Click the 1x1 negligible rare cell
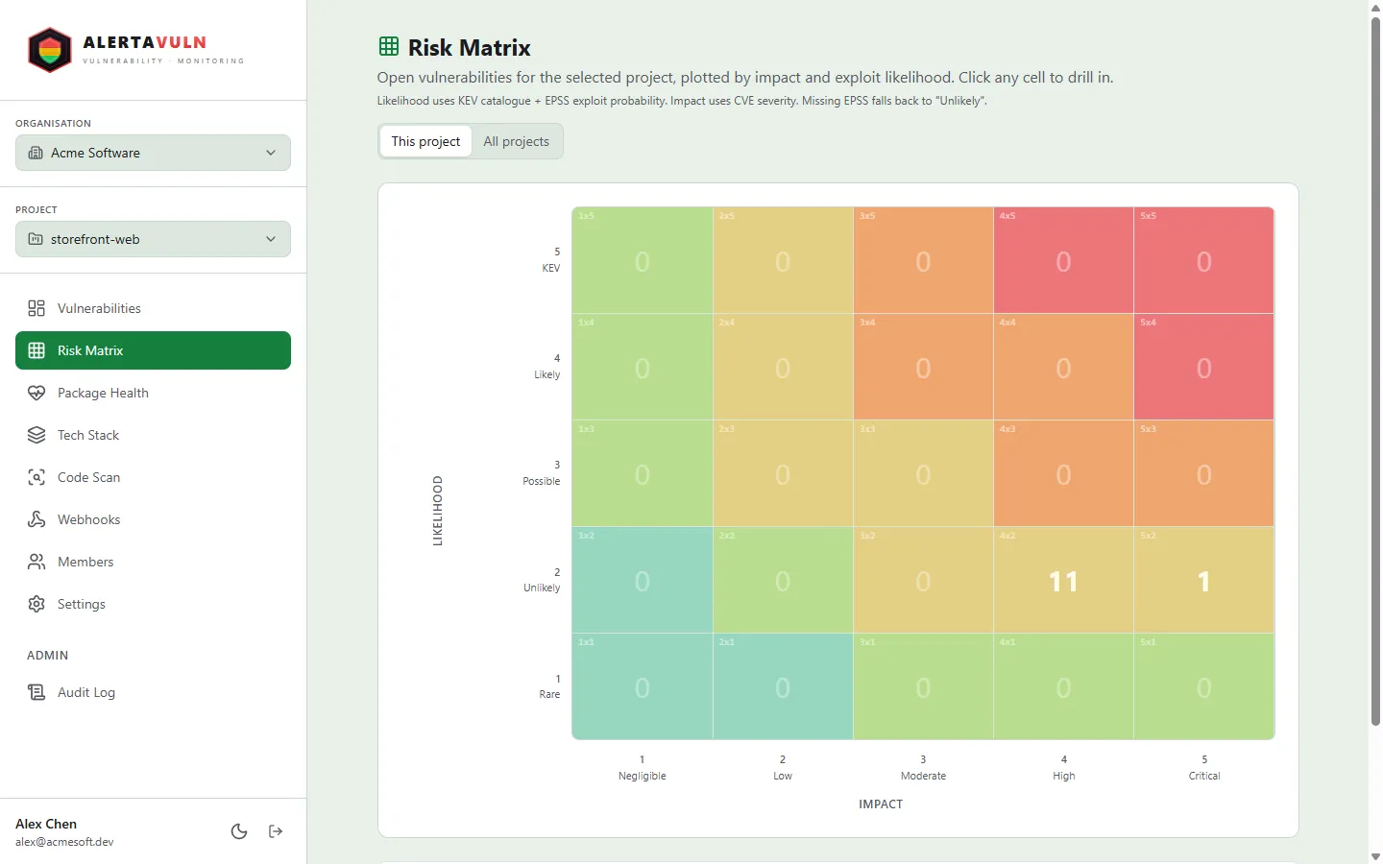1383x864 pixels. 643,686
